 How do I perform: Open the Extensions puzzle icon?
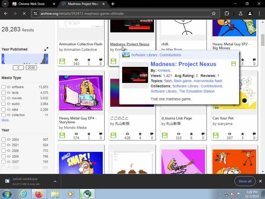tap(227, 13)
